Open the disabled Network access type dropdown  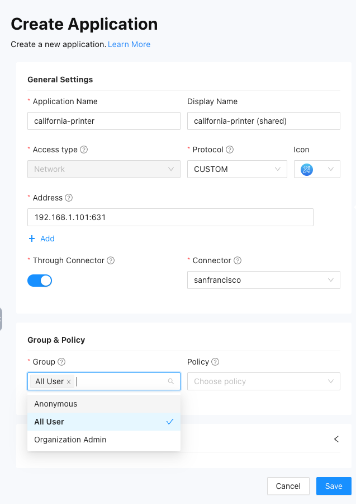[104, 169]
